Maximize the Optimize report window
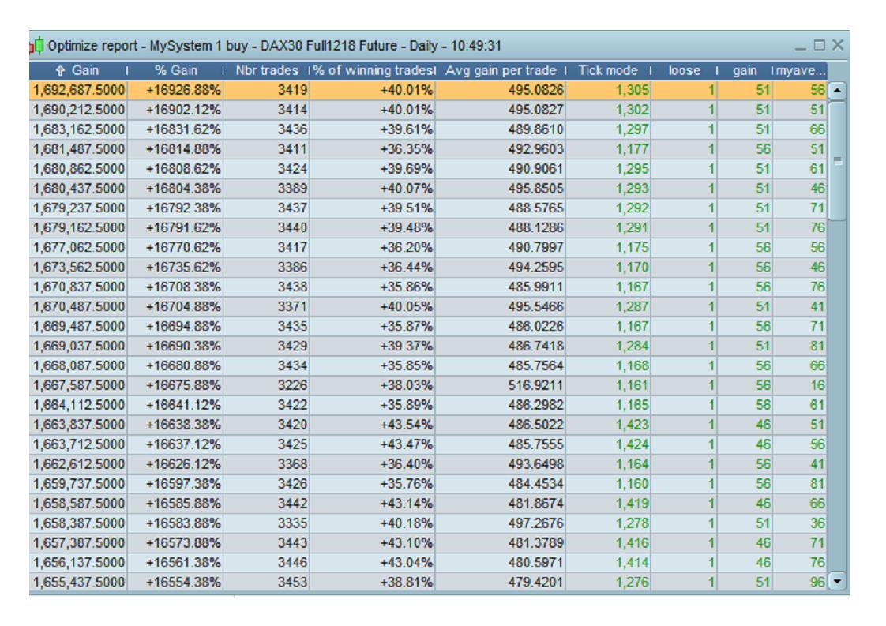The image size is (886, 626). pos(820,45)
